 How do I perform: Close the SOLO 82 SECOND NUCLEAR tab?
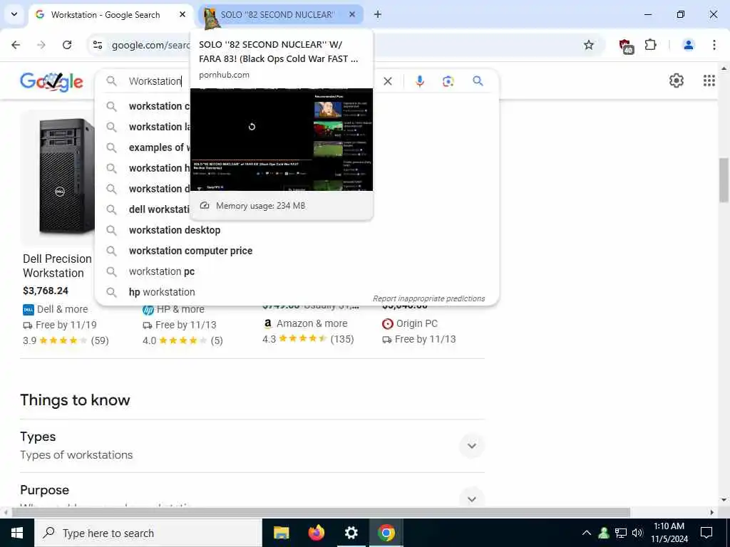[352, 14]
